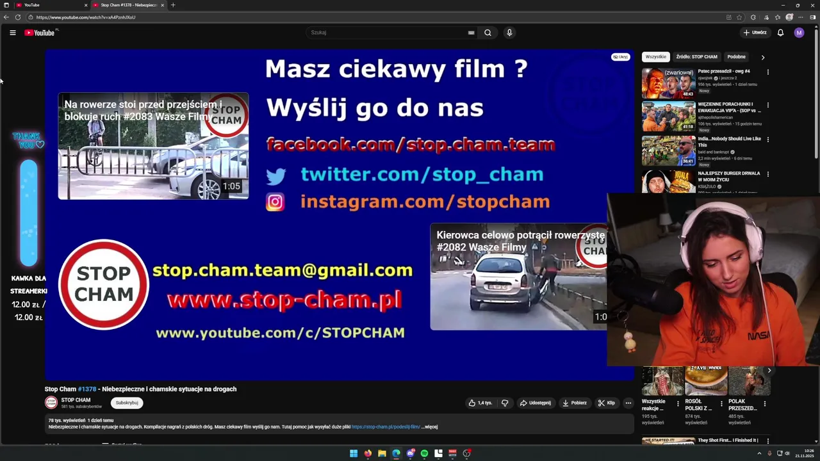Open the YouTube guide hamburger menu
This screenshot has height=461, width=820.
coord(13,33)
